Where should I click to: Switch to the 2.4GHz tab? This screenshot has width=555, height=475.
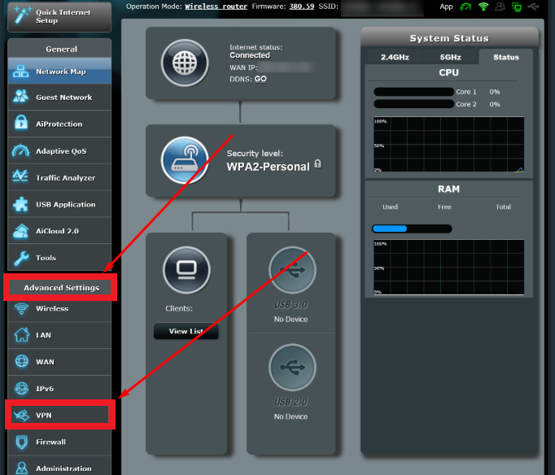coord(395,58)
